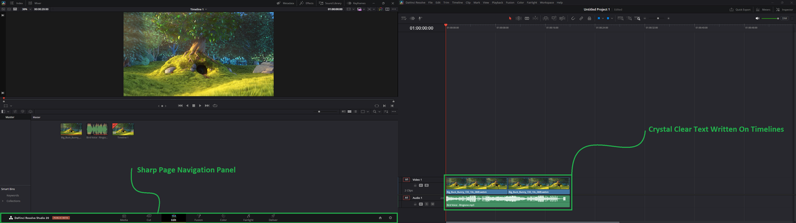
Task: Switch to the Media page tab
Action: (124, 217)
